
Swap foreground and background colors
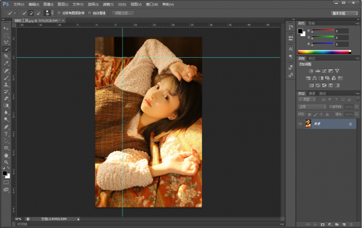[8, 168]
